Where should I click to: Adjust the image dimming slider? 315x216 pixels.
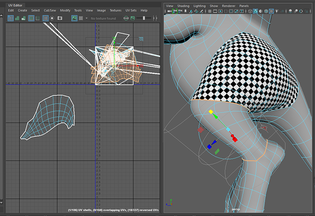click(144, 18)
